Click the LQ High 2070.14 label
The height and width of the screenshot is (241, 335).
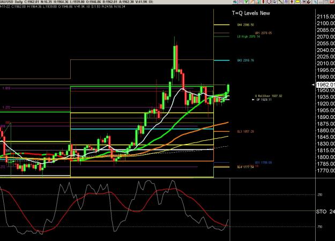point(248,36)
